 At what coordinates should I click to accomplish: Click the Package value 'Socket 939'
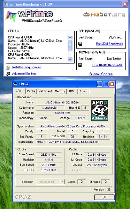coord(62,113)
